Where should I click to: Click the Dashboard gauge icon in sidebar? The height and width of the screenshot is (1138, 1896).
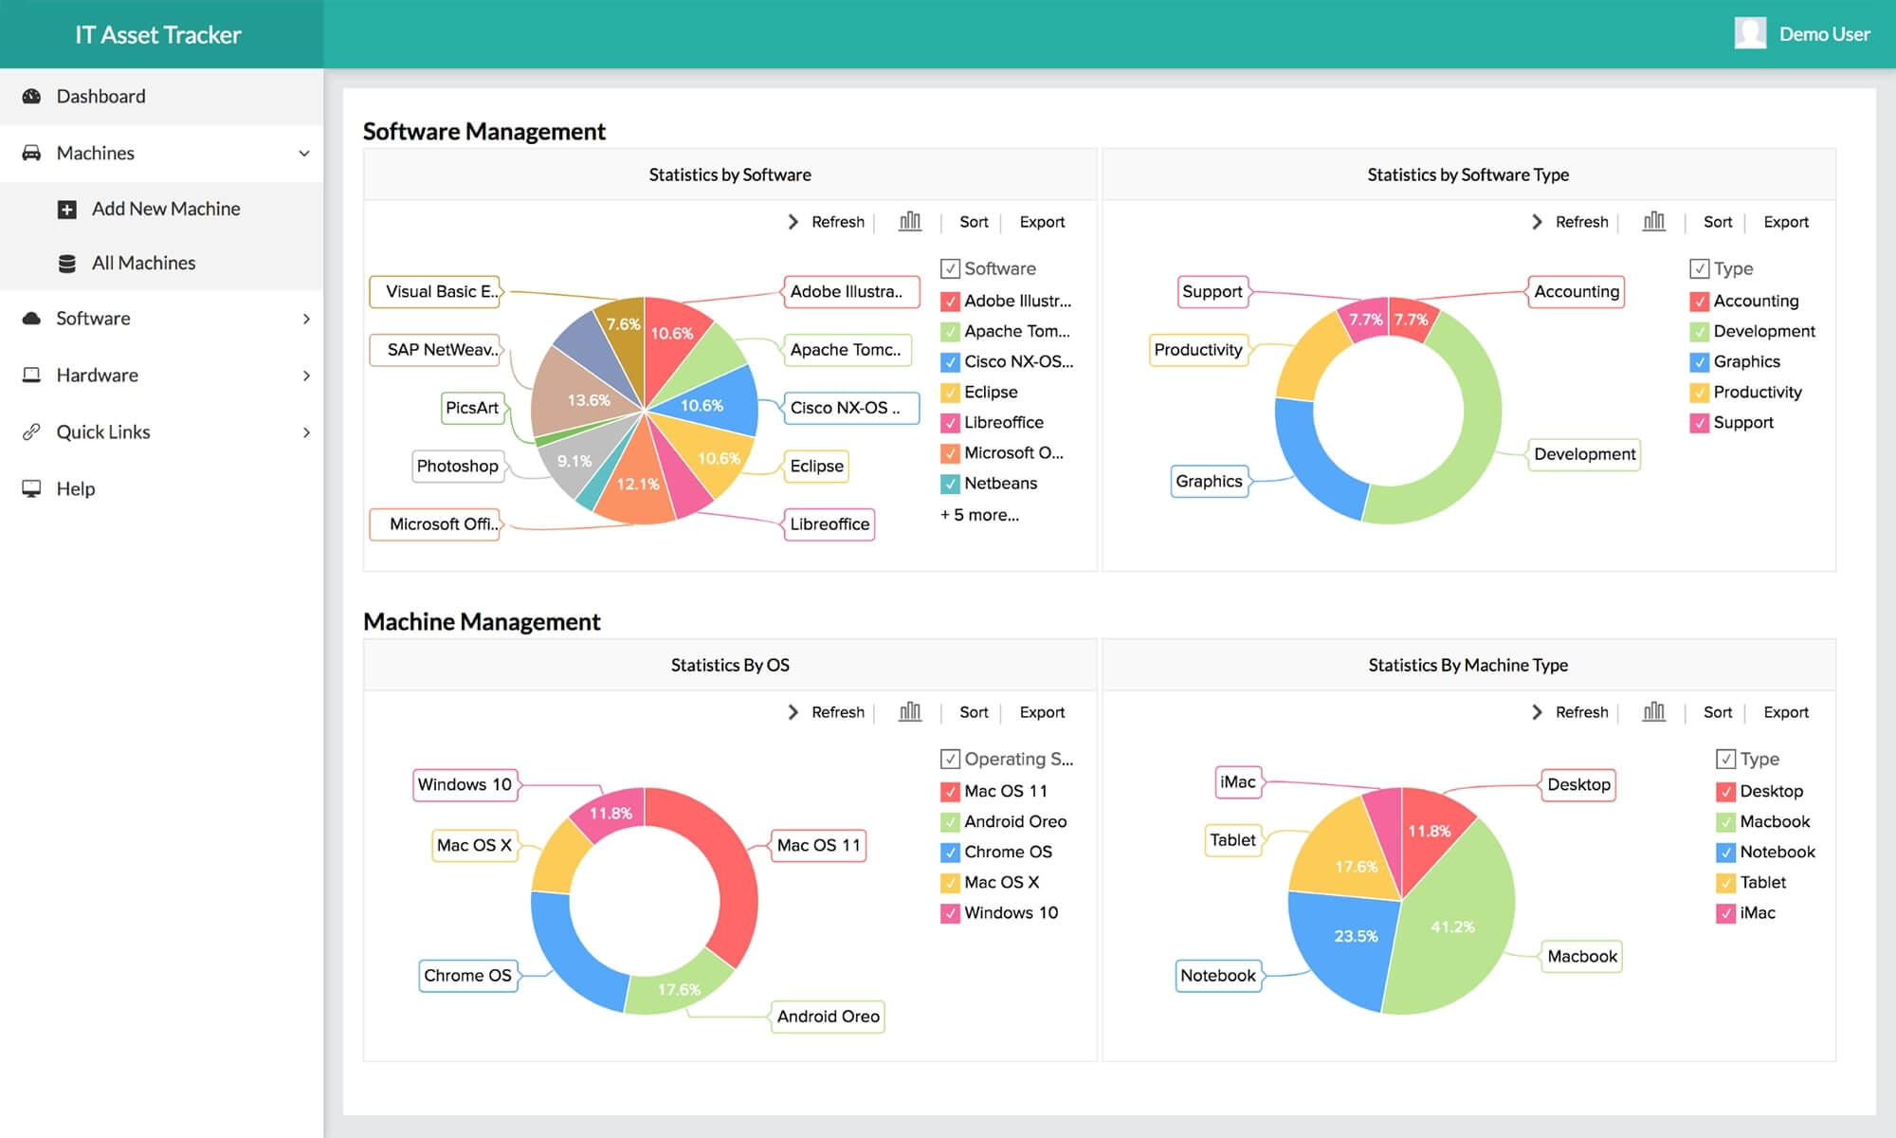(31, 96)
